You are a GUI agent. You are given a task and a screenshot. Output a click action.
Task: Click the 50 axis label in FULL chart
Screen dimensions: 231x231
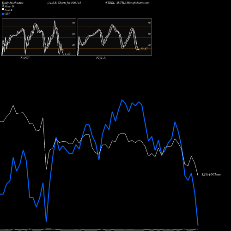(149, 34)
